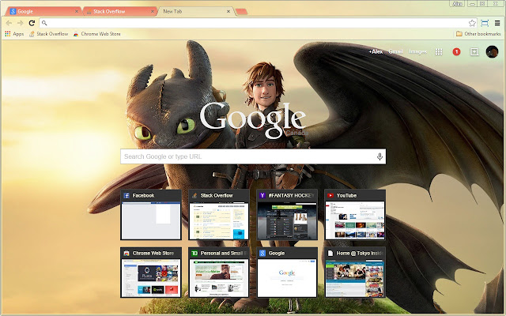The image size is (506, 316).
Task: Switch to the Stack Overflow tab
Action: pyautogui.click(x=113, y=12)
